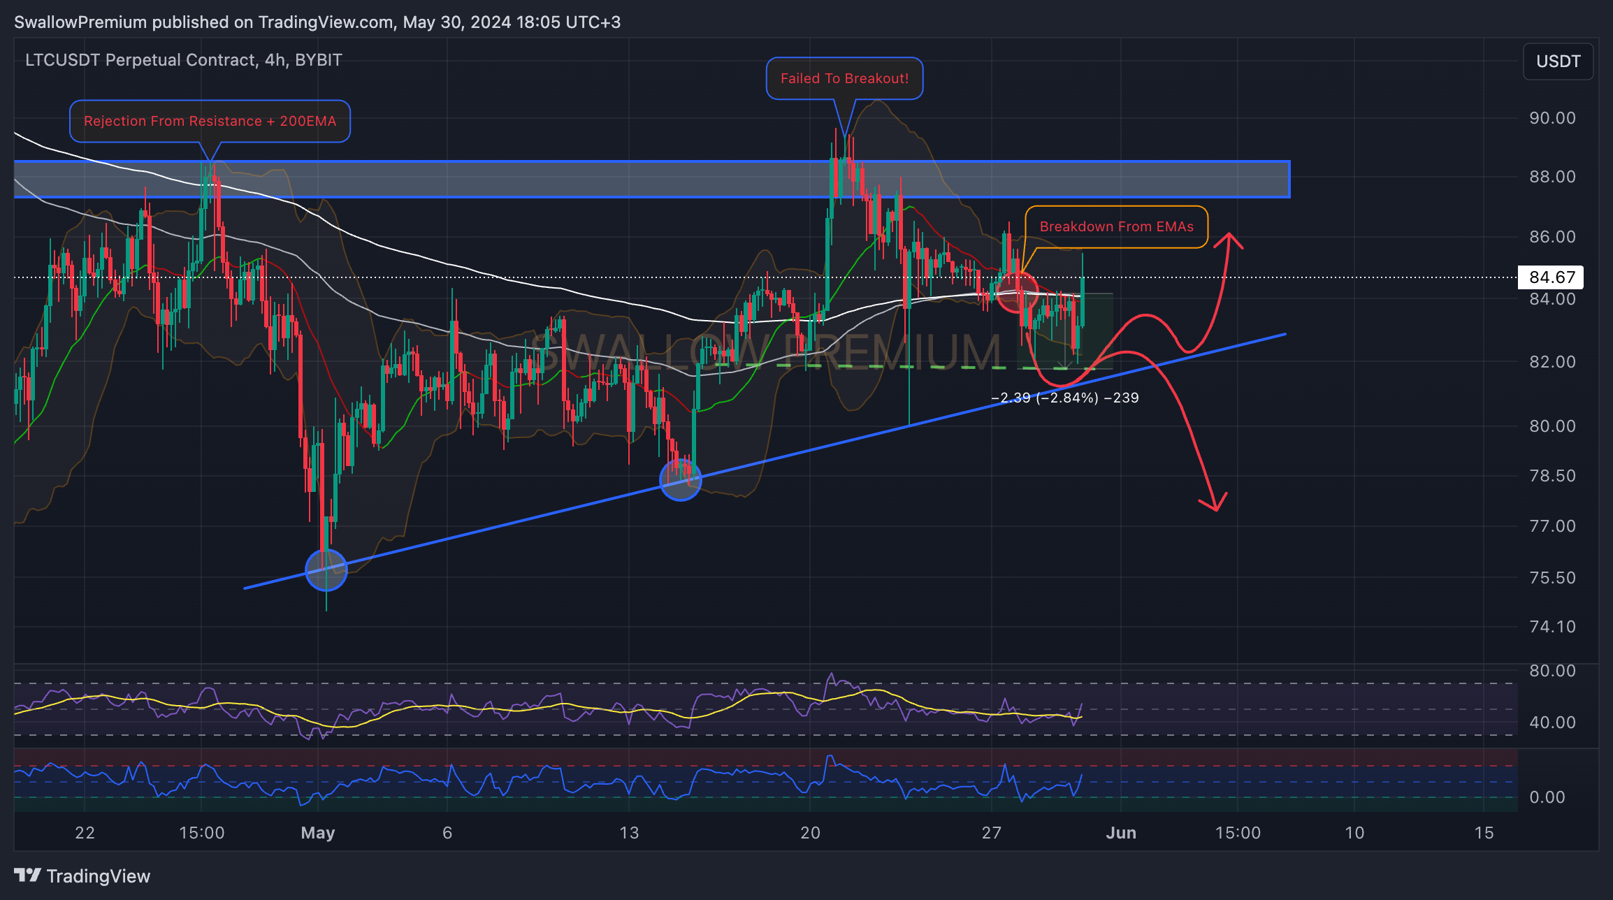Click the '-2.39 (-2.84%) -239' measurement label
Image resolution: width=1613 pixels, height=900 pixels.
click(1065, 398)
